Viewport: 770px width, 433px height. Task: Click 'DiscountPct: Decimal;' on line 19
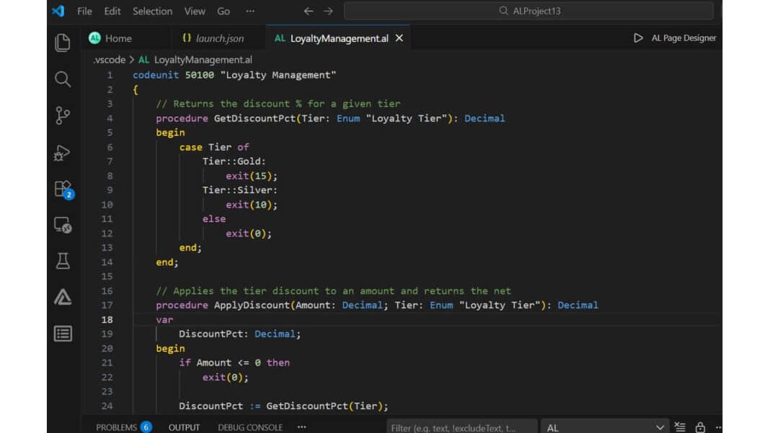(x=239, y=334)
